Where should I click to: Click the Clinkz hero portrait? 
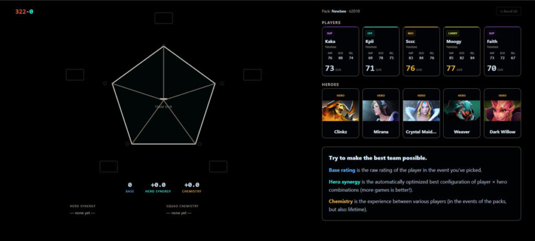pyautogui.click(x=340, y=111)
